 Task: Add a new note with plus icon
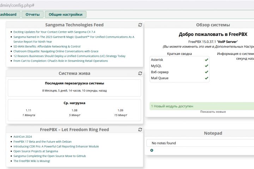coord(152,150)
